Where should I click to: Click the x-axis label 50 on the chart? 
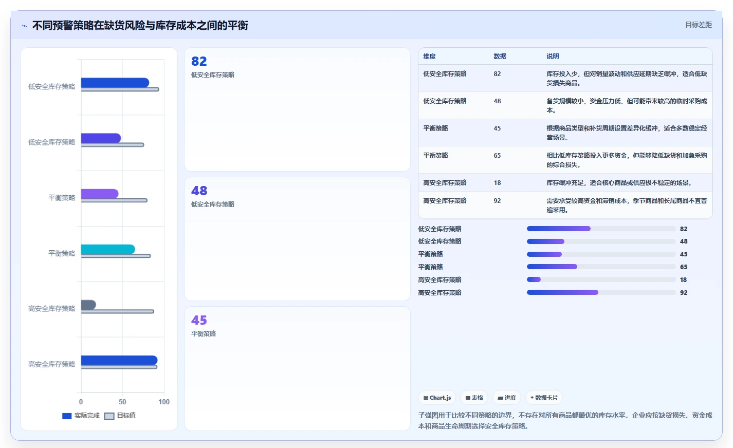(x=122, y=402)
